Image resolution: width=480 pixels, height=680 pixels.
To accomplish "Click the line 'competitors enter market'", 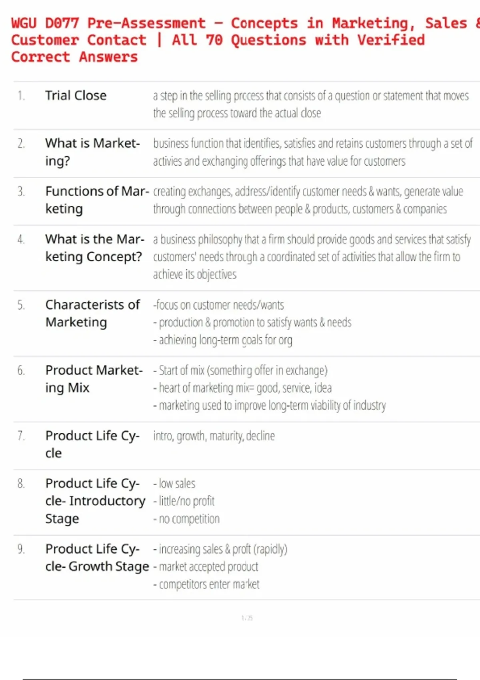I will pos(206,584).
